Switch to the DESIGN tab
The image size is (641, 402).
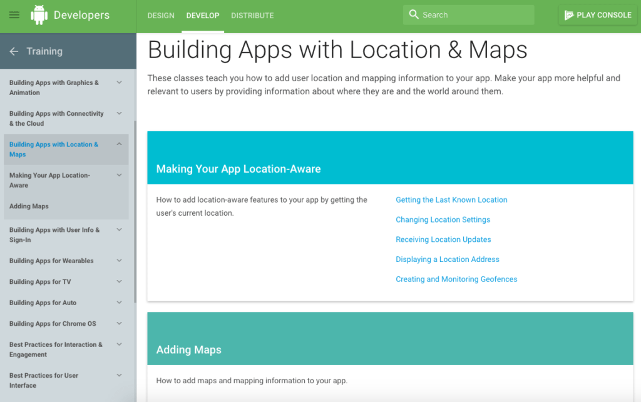pyautogui.click(x=161, y=16)
